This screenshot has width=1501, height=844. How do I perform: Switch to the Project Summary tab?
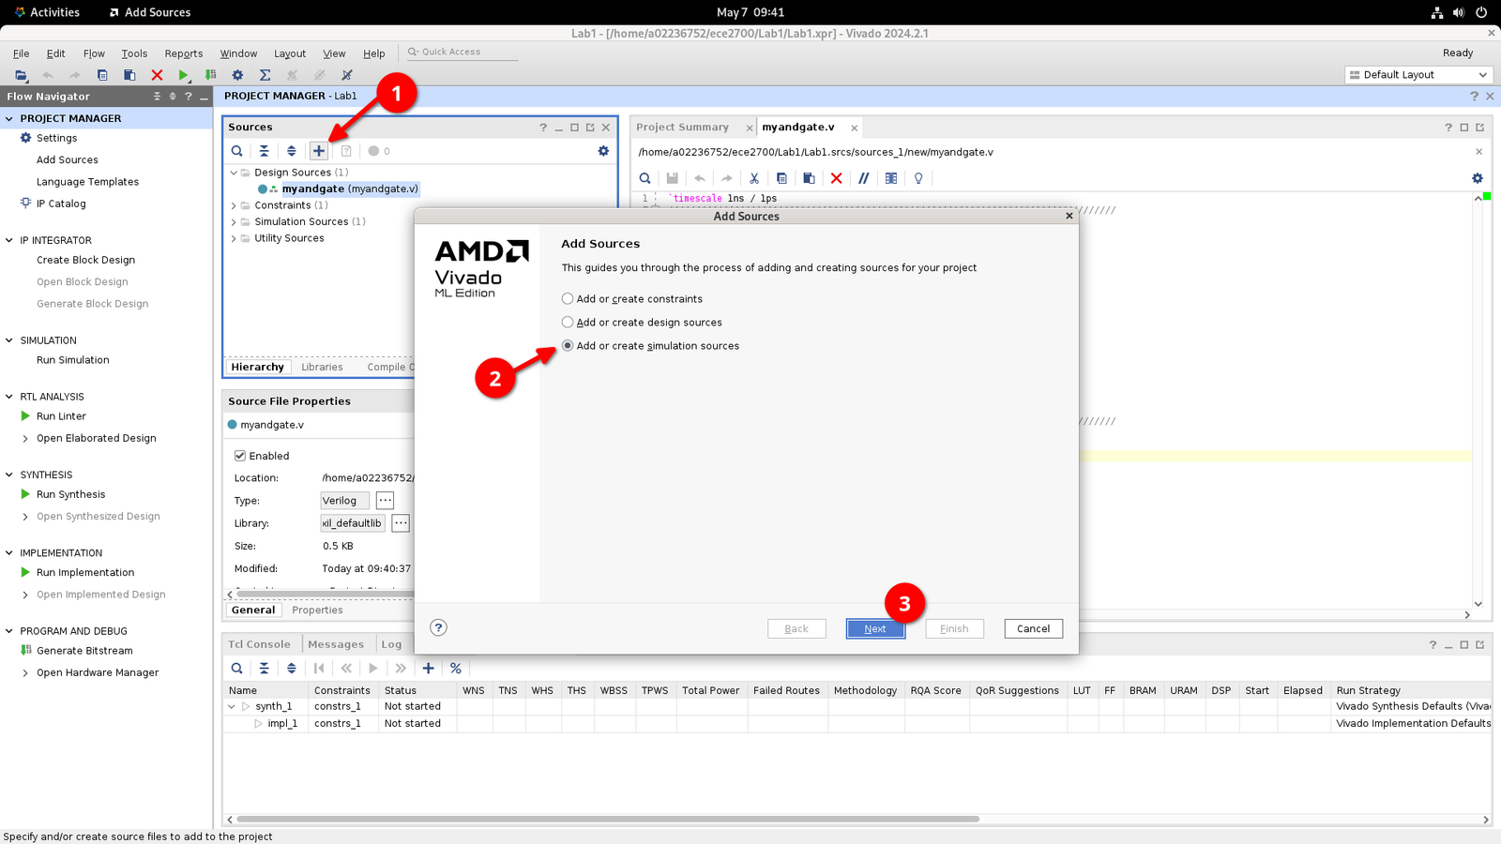pos(682,128)
